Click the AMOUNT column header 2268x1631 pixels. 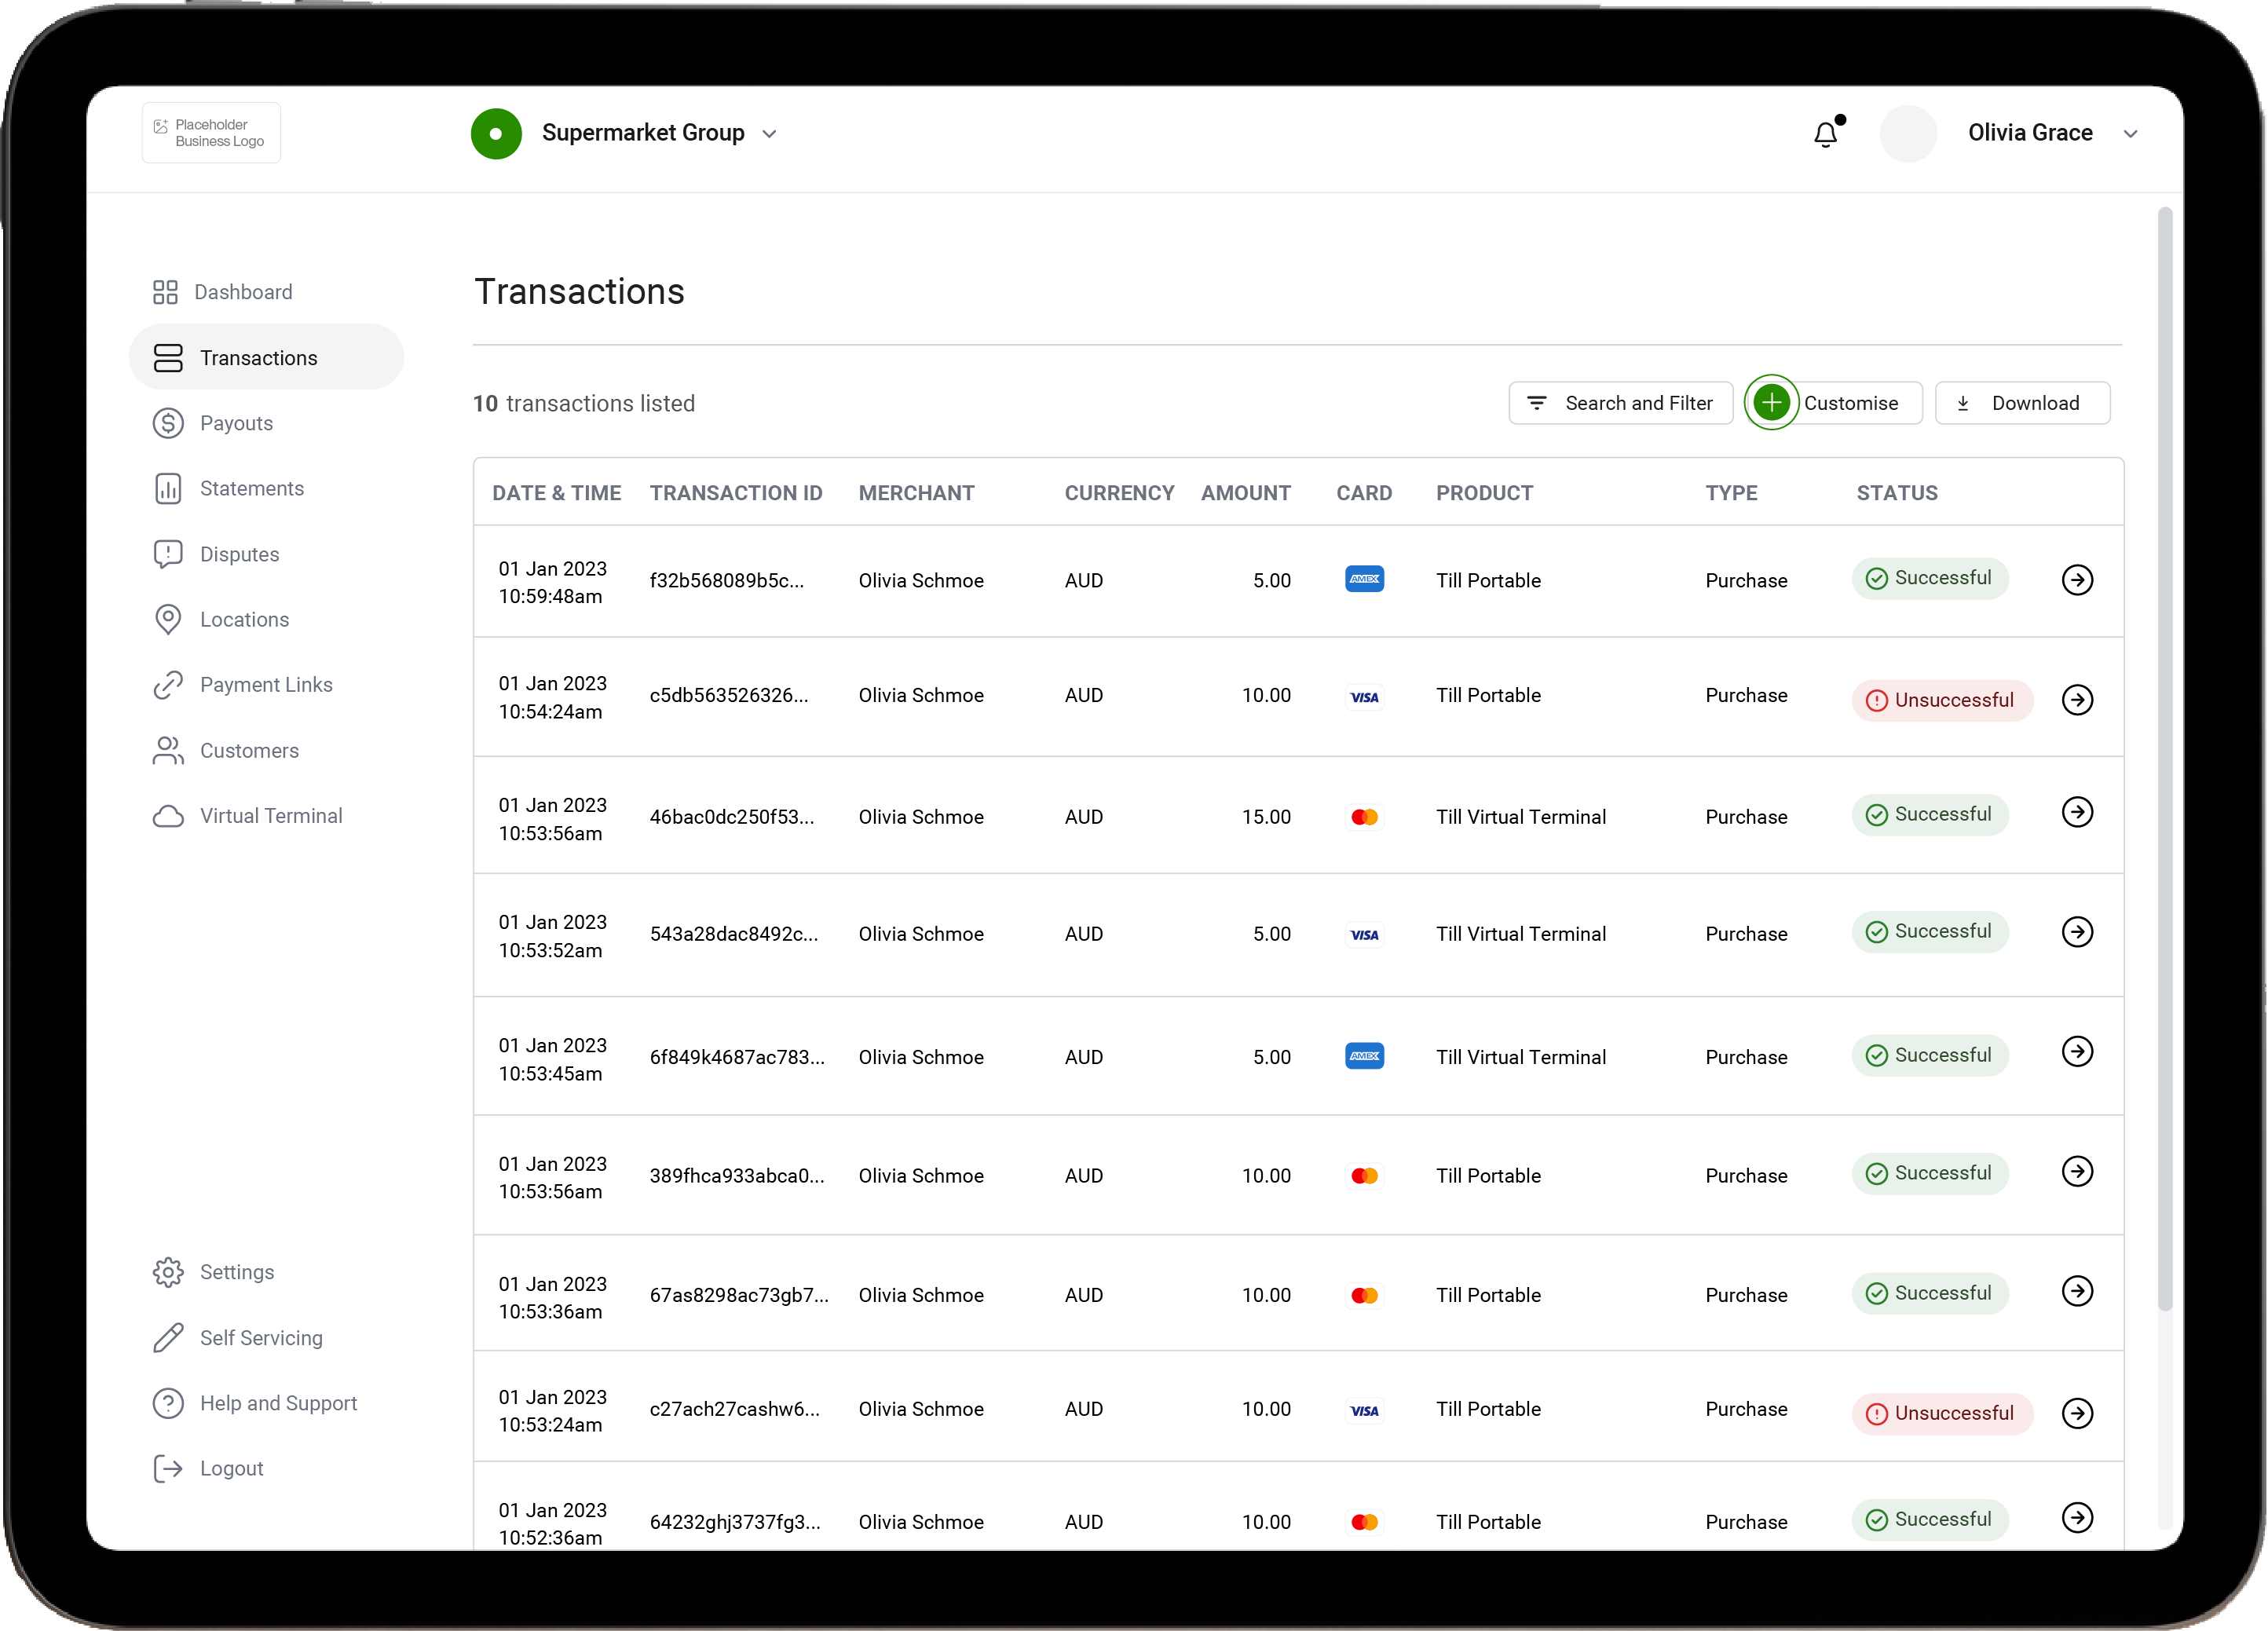click(1246, 493)
